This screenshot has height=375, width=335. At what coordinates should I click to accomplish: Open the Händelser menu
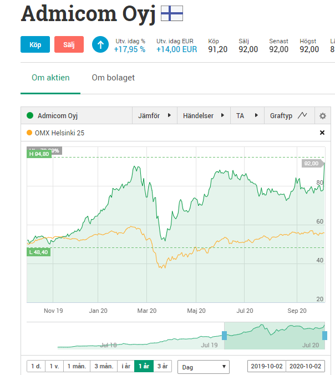[204, 115]
